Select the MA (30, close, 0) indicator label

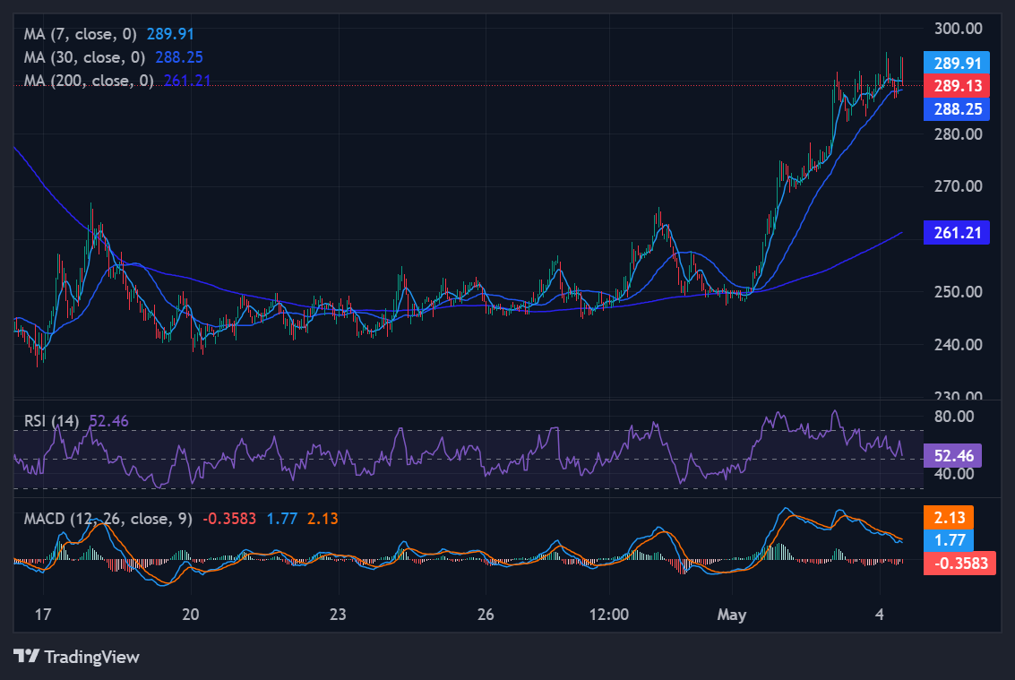point(85,57)
